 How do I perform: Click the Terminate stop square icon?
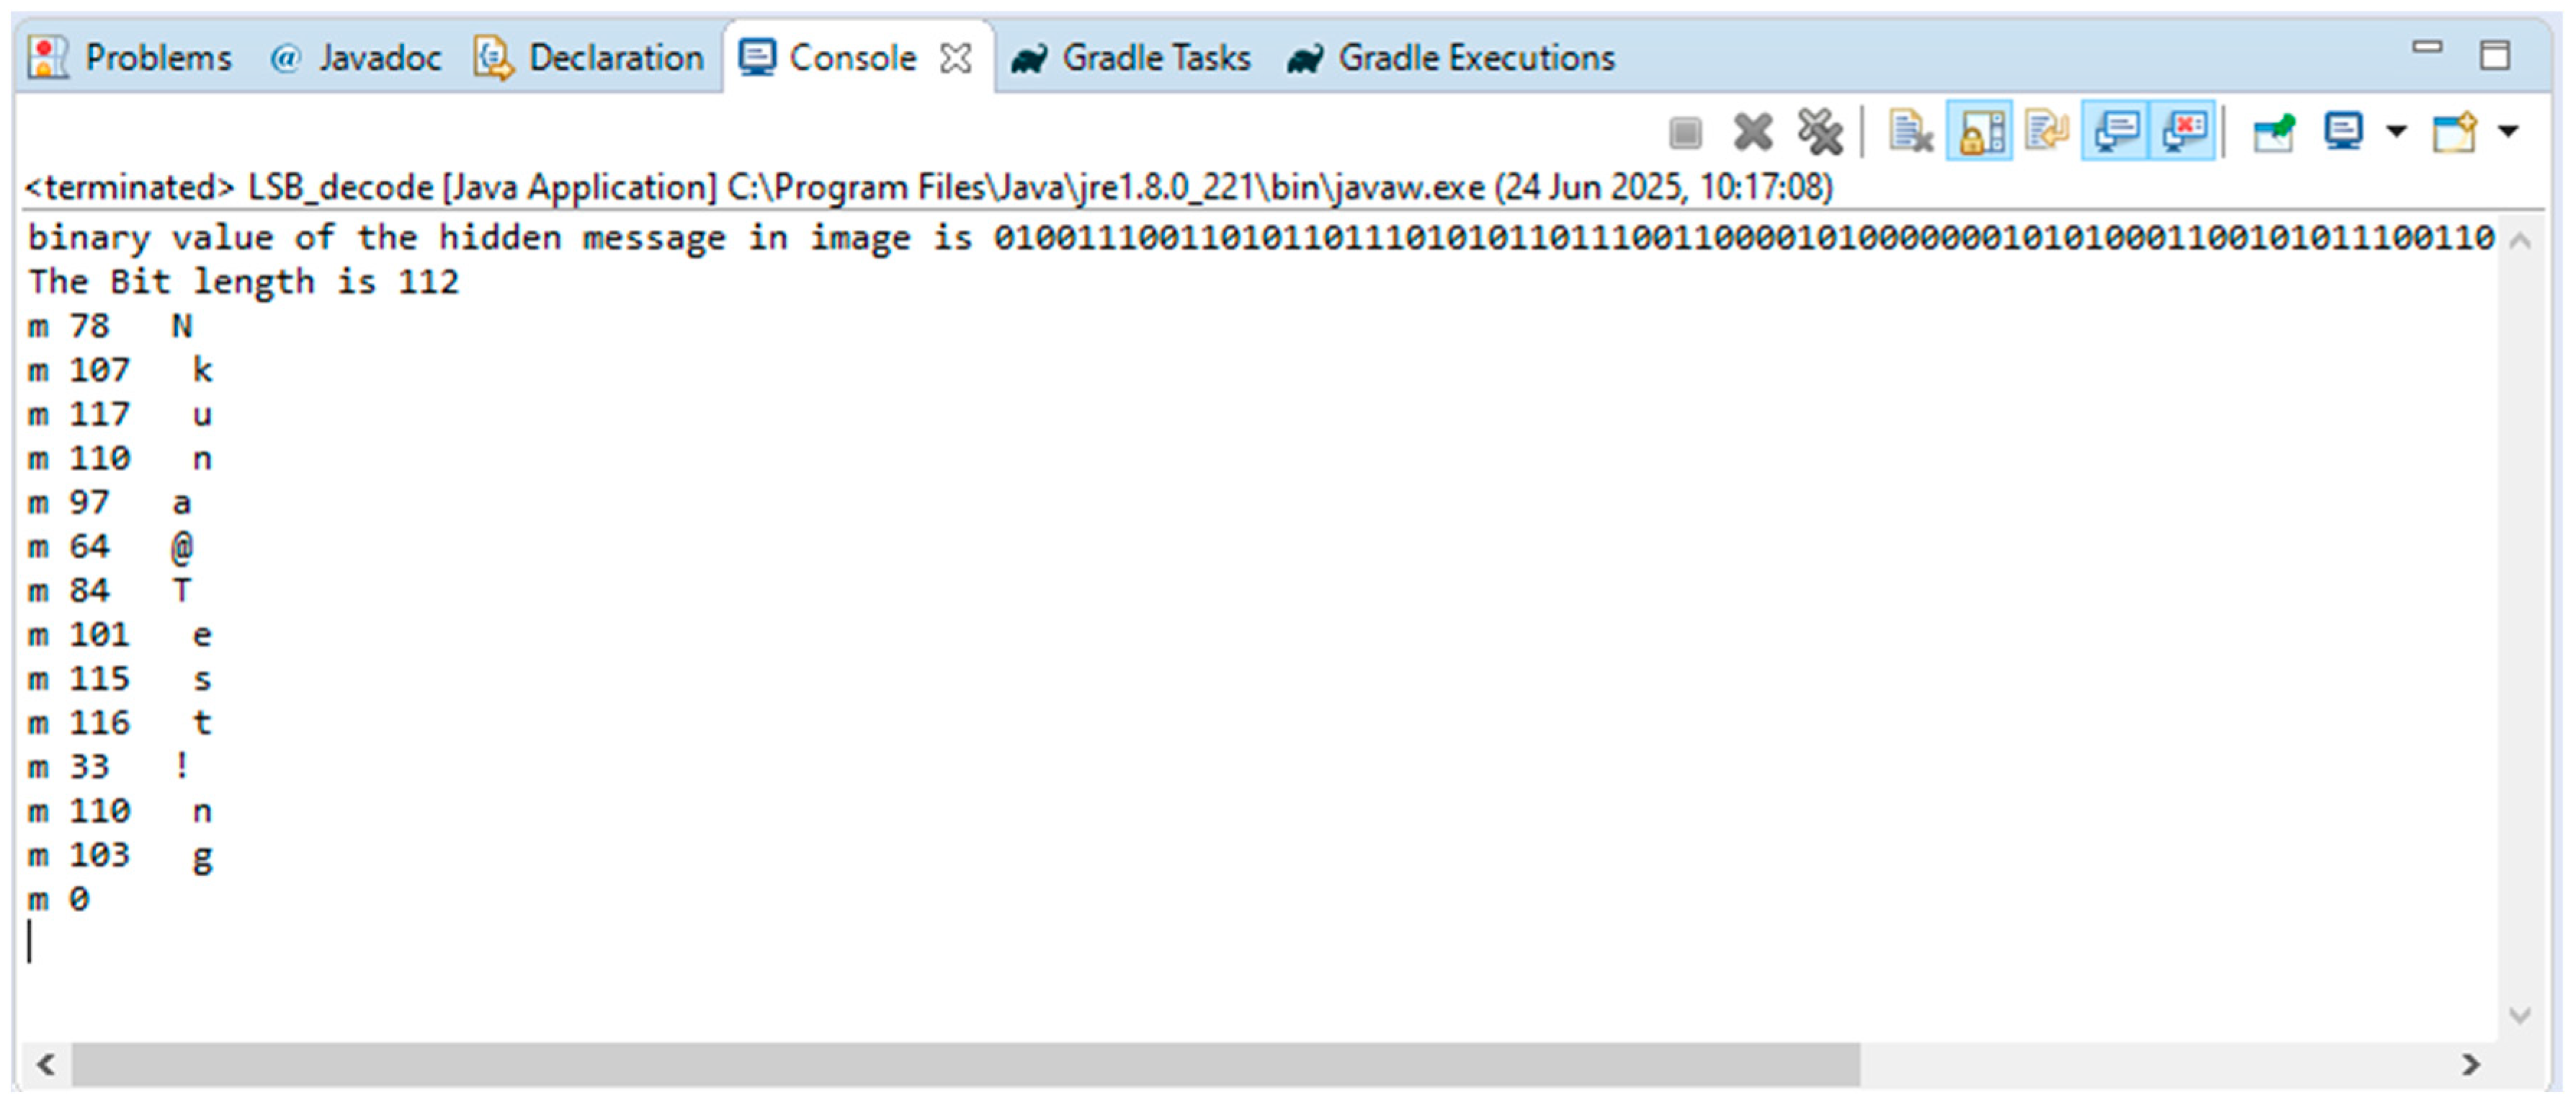tap(1685, 132)
